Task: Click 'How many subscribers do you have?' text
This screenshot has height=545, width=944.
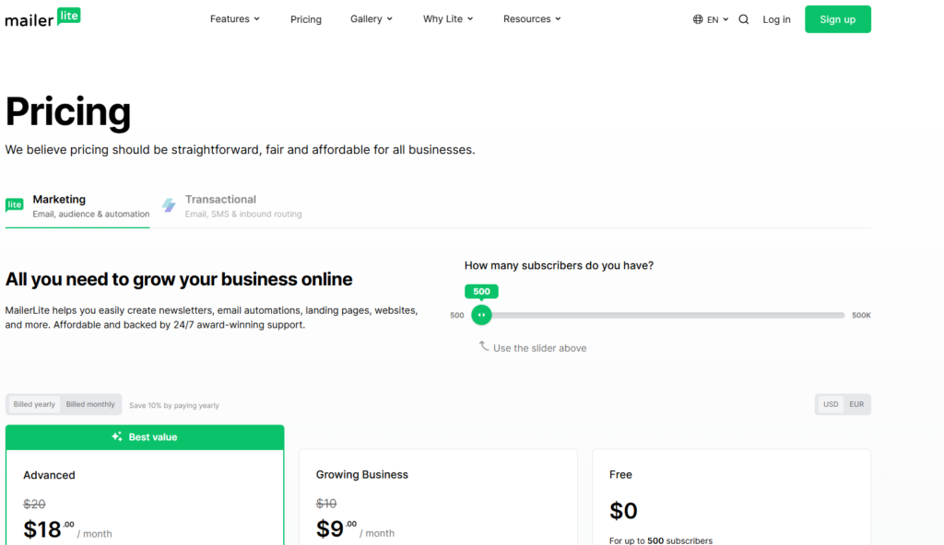Action: pyautogui.click(x=559, y=265)
